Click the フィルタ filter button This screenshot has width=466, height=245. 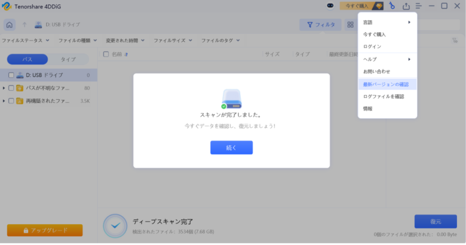coord(321,24)
